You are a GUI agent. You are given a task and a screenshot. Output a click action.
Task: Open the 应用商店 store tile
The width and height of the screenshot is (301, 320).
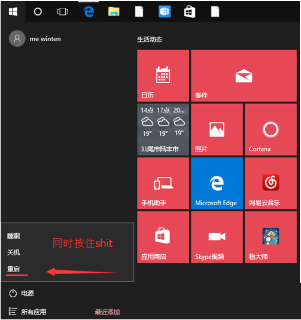163,237
